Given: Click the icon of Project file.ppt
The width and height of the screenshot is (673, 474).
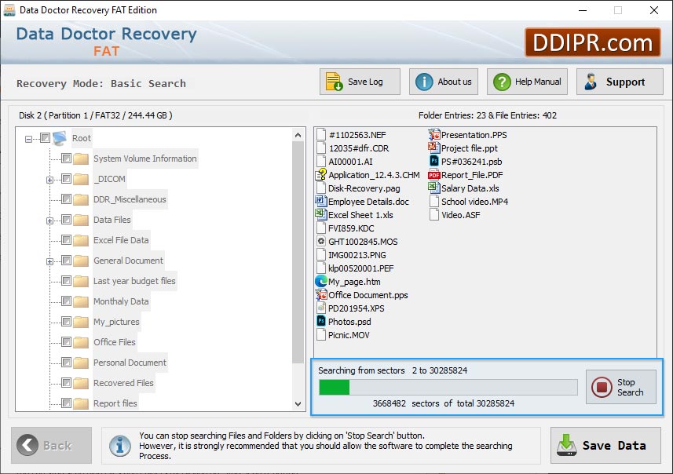Looking at the screenshot, I should (434, 148).
